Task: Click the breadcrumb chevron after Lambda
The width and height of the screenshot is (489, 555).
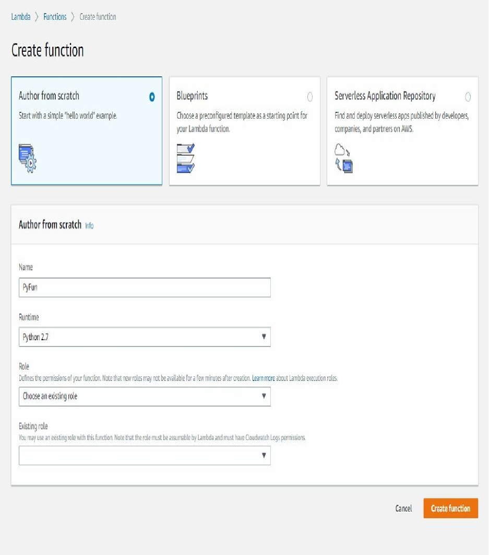Action: click(x=37, y=17)
